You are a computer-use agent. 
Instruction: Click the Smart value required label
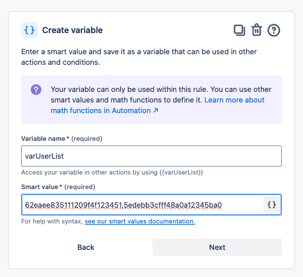pos(58,187)
